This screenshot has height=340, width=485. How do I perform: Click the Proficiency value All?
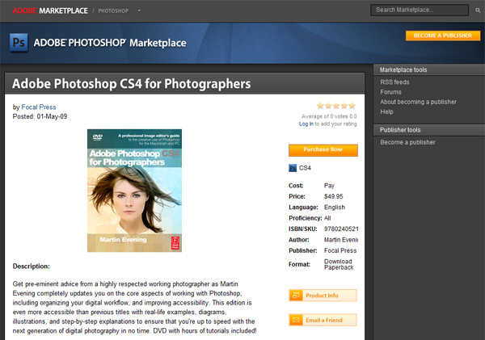[x=327, y=218]
